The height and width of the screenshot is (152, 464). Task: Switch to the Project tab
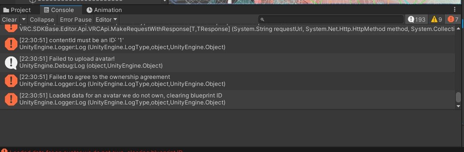(x=17, y=10)
